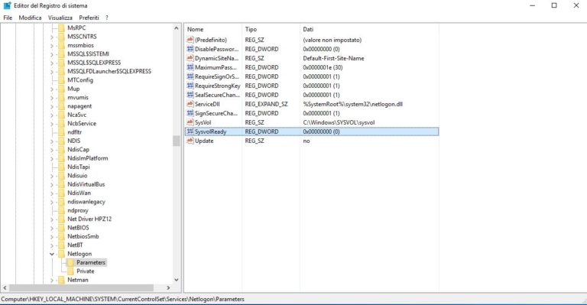
Task: Click the 0x0000001e (30) data cell
Action: [x=323, y=67]
